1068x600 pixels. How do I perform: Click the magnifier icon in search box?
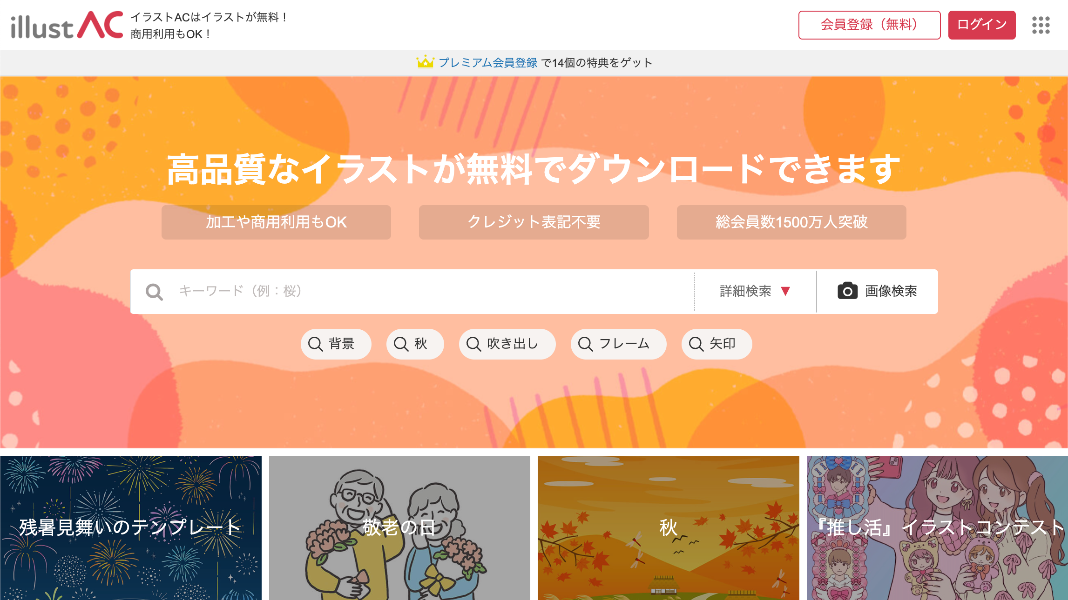click(x=154, y=292)
